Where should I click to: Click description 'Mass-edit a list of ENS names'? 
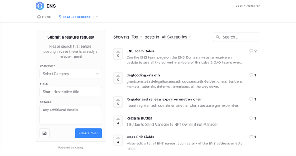point(184,146)
